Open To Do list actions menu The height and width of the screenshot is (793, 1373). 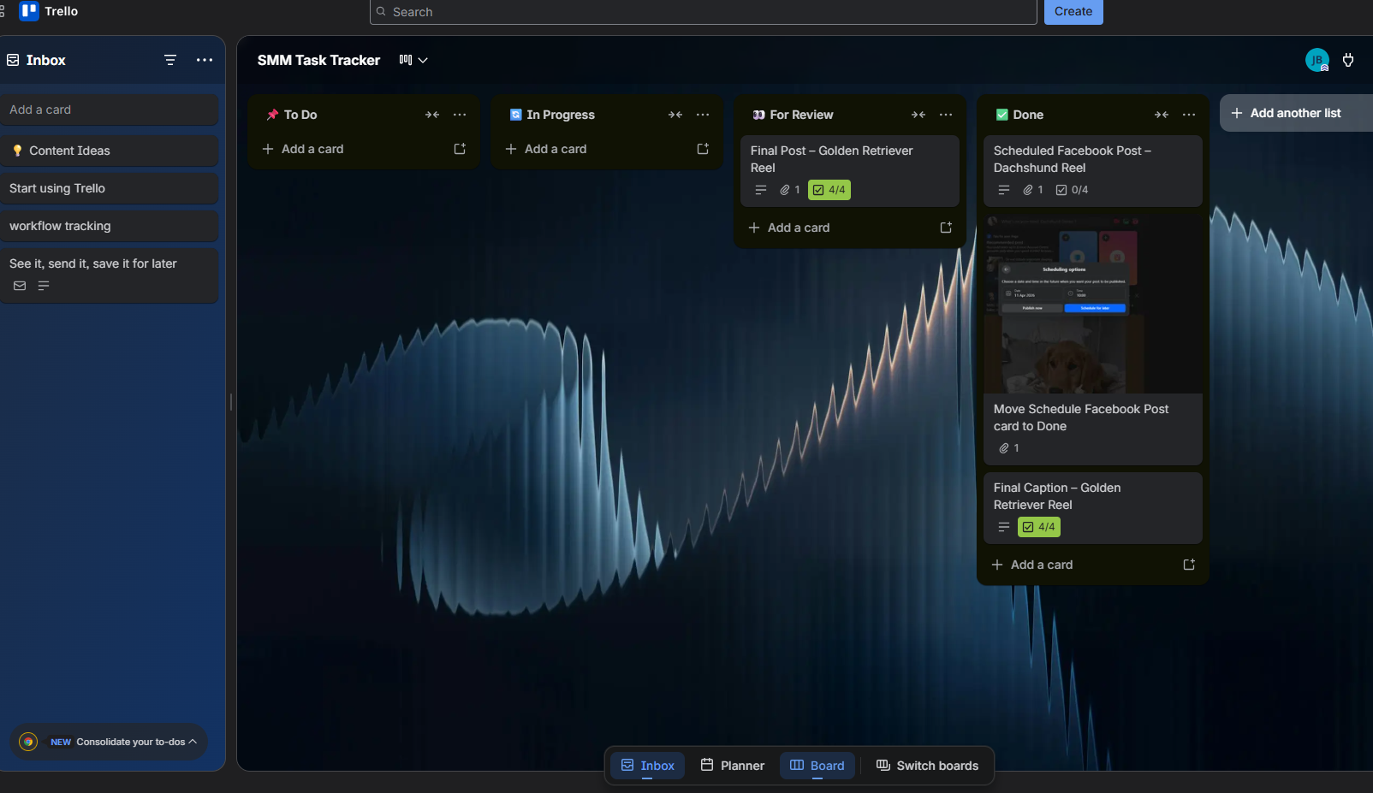coord(460,115)
